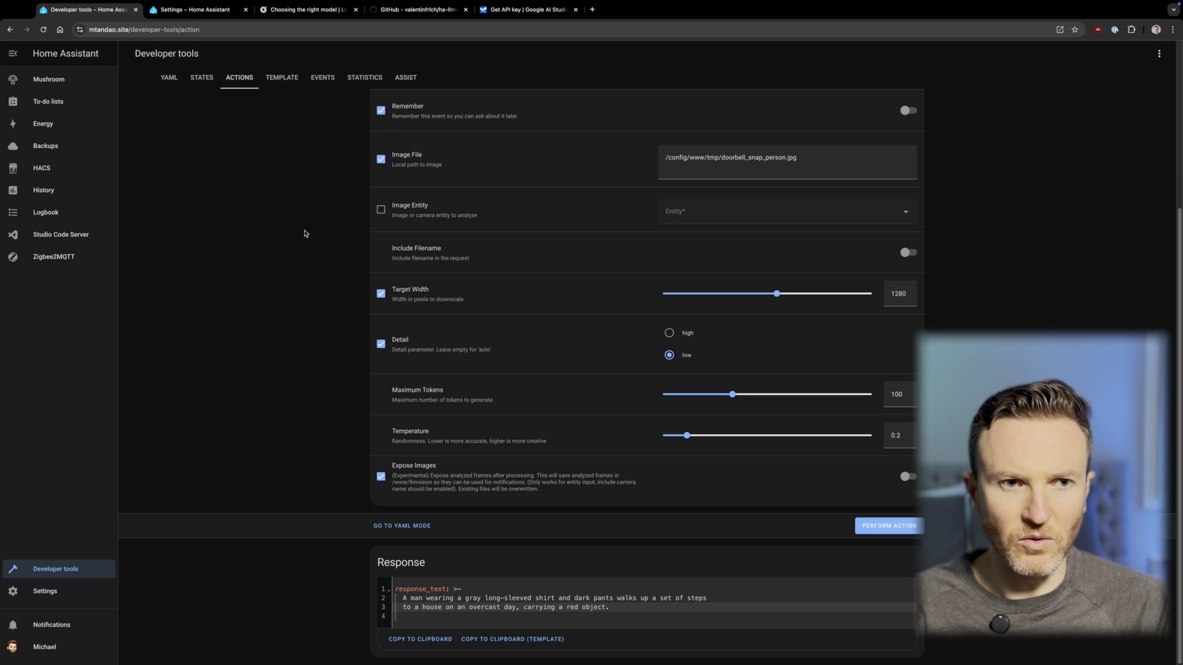Enable the Image Entity checkbox

point(381,209)
